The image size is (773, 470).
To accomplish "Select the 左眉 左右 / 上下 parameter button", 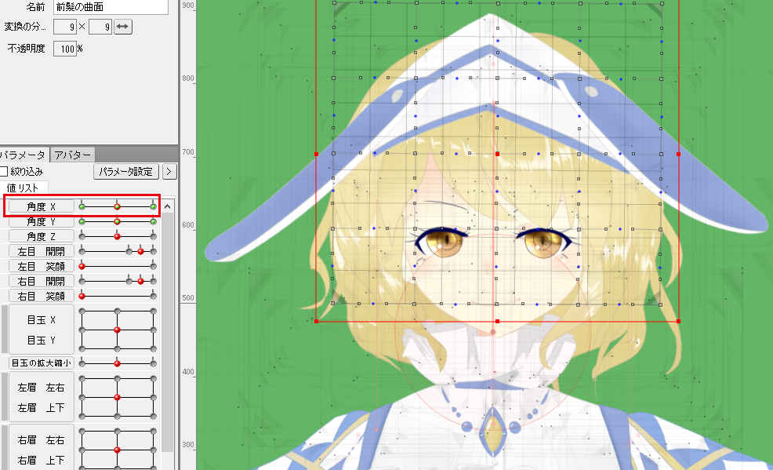I will coord(42,397).
